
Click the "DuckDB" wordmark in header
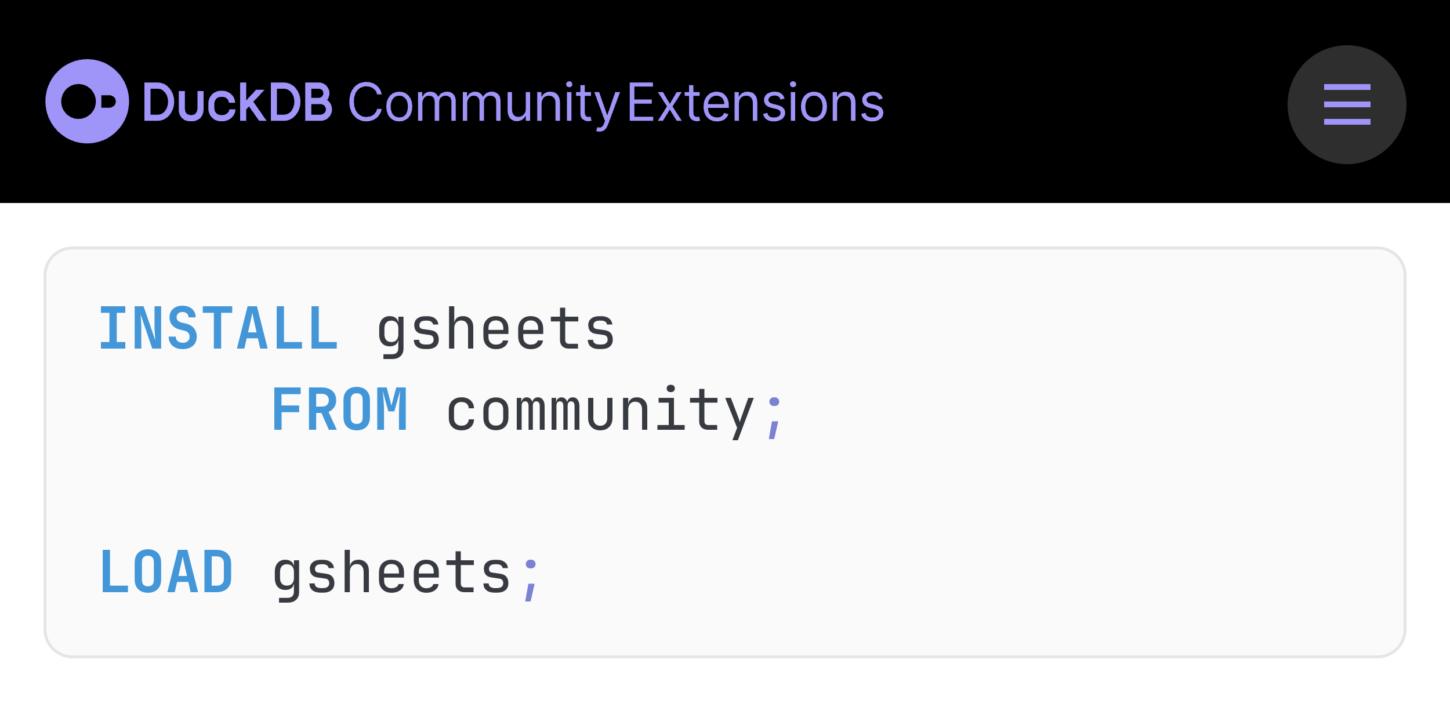237,103
